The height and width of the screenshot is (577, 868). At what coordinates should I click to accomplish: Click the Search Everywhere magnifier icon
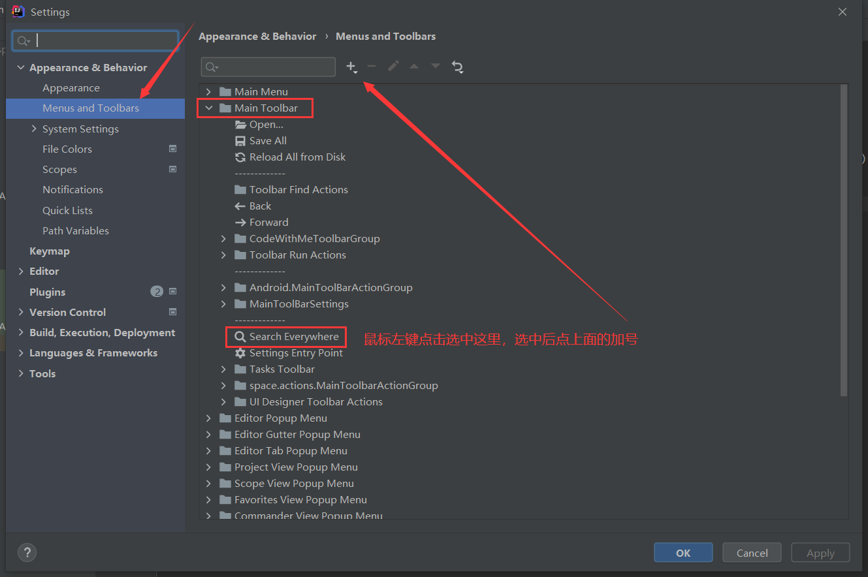pyautogui.click(x=240, y=337)
